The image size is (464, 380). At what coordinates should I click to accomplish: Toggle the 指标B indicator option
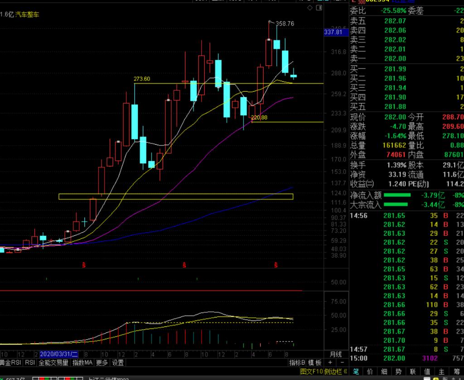(x=298, y=363)
